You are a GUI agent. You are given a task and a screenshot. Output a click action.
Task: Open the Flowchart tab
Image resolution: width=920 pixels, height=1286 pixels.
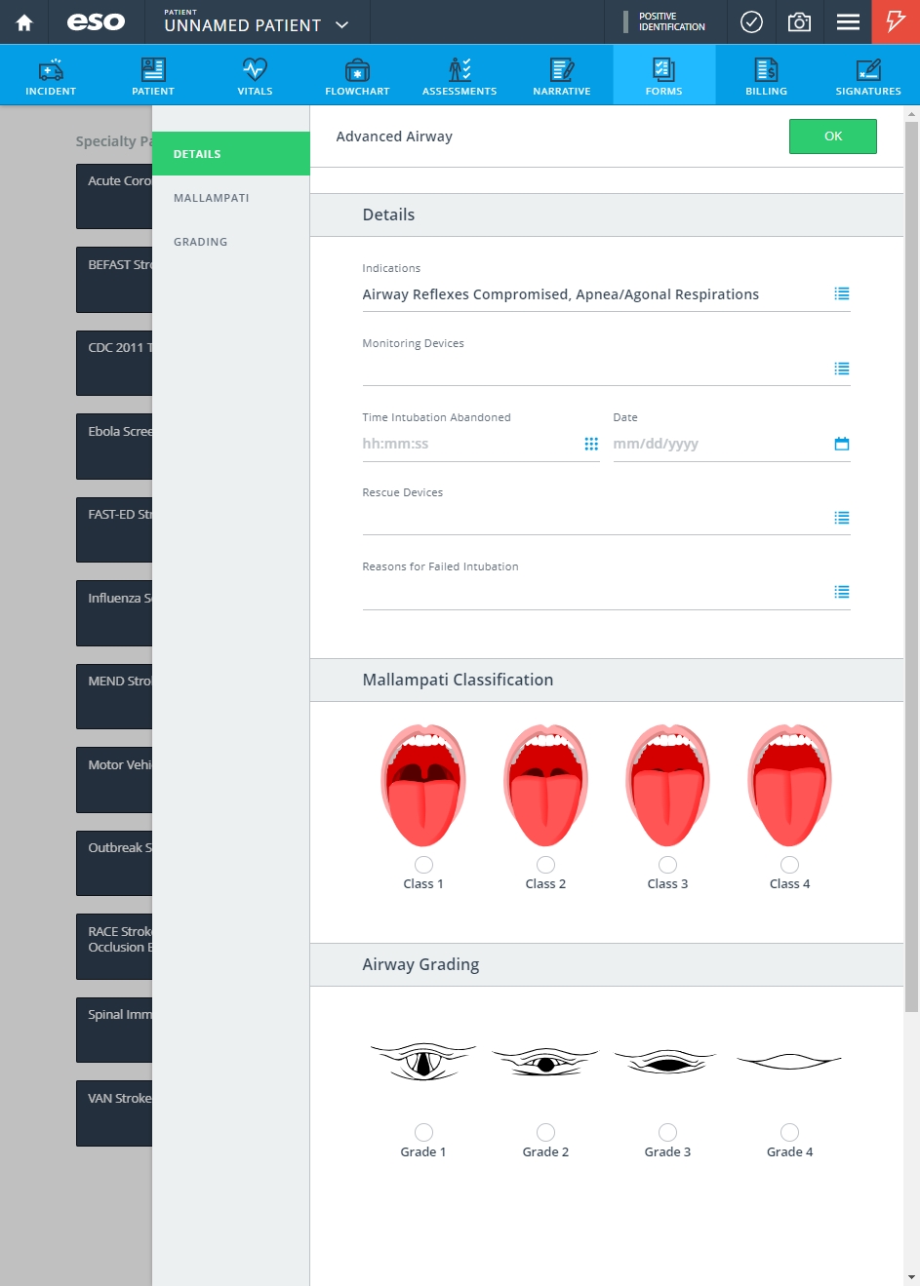[357, 75]
